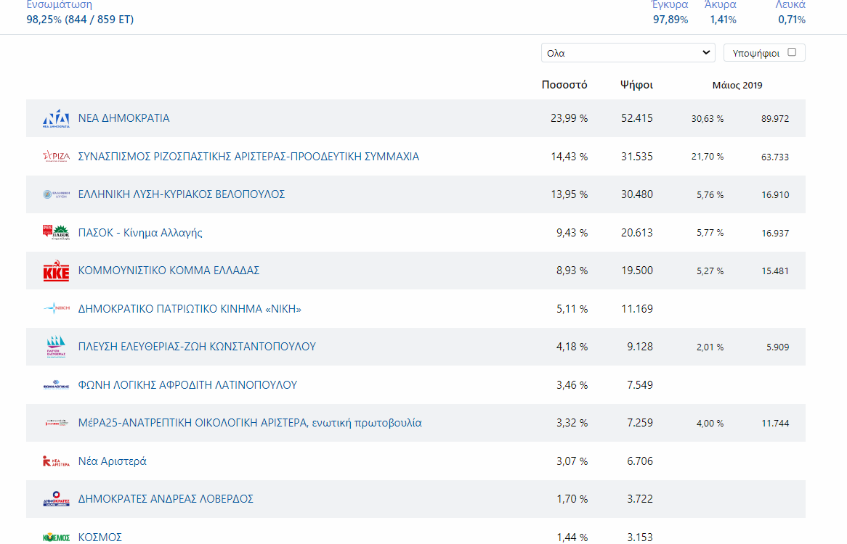The image size is (847, 544).
Task: Click the 6.706 votes cell
Action: 639,461
